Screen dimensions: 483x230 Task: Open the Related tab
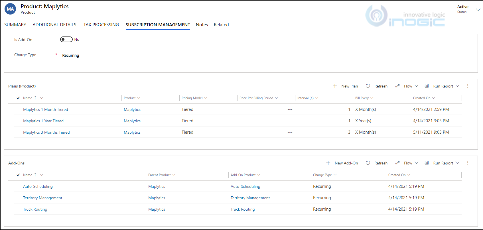pyautogui.click(x=221, y=25)
